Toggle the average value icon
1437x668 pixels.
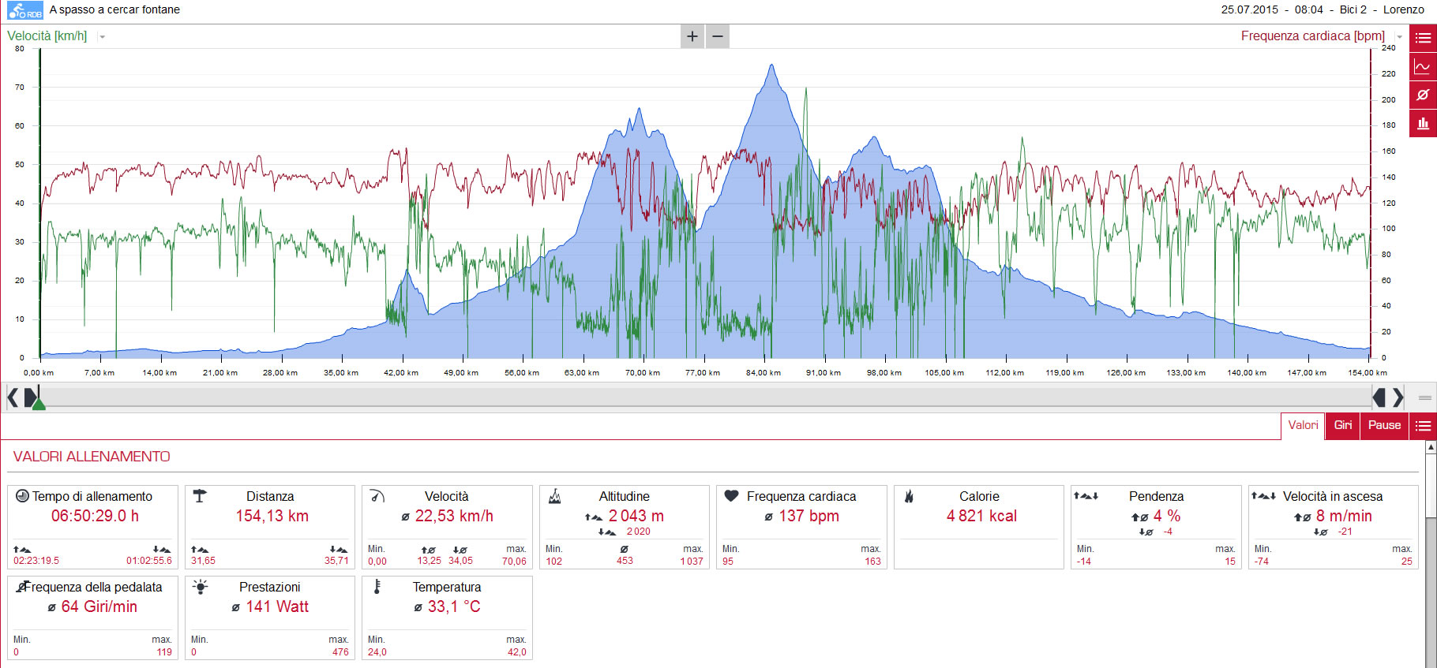point(1423,95)
